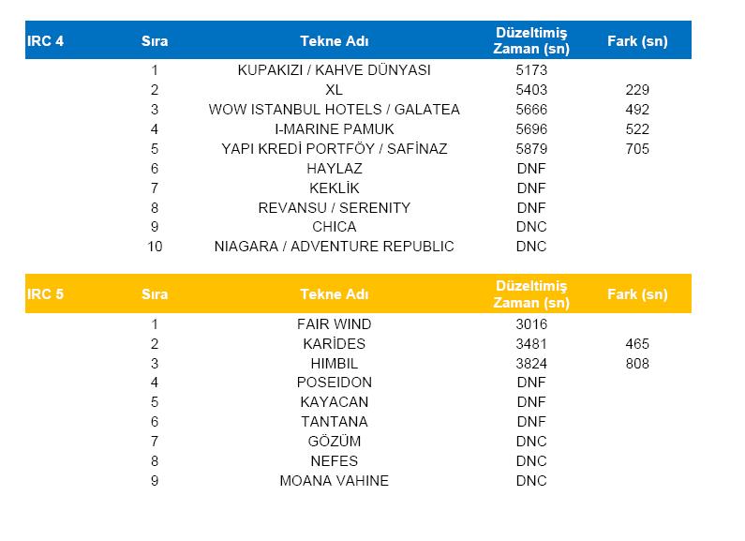Select YAPI KREDİ PORTFÖY / SAFİNAZ entry
The width and height of the screenshot is (745, 541).
334,149
